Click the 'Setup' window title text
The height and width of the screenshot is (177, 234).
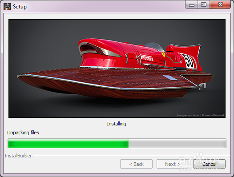pos(20,7)
